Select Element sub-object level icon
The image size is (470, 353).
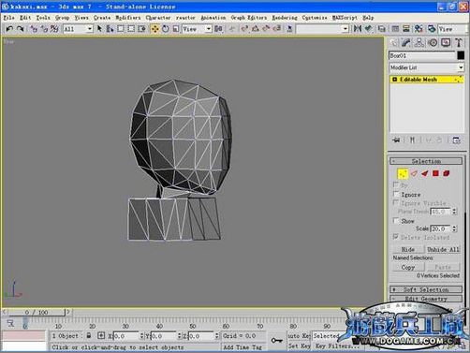click(447, 173)
